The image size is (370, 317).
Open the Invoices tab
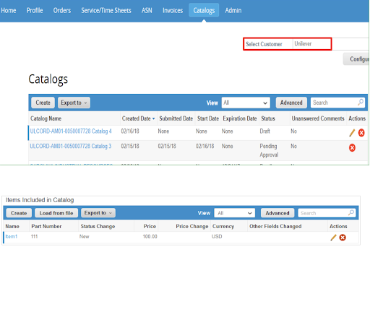(x=173, y=10)
